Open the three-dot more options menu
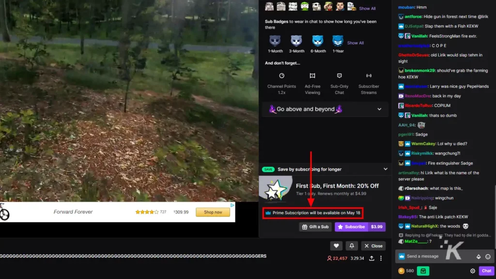496x279 pixels. tap(381, 258)
